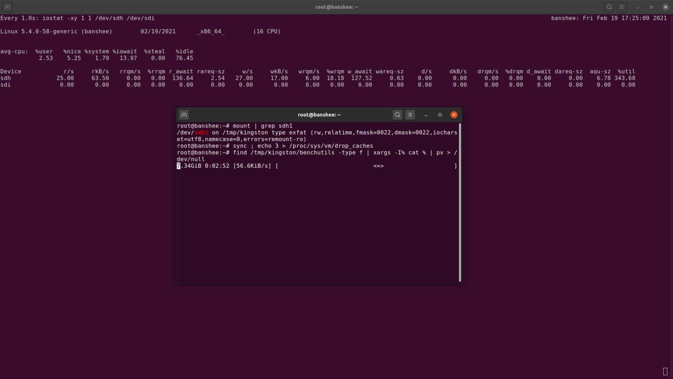
Task: Click the %util column header in iostat
Action: pyautogui.click(x=626, y=72)
